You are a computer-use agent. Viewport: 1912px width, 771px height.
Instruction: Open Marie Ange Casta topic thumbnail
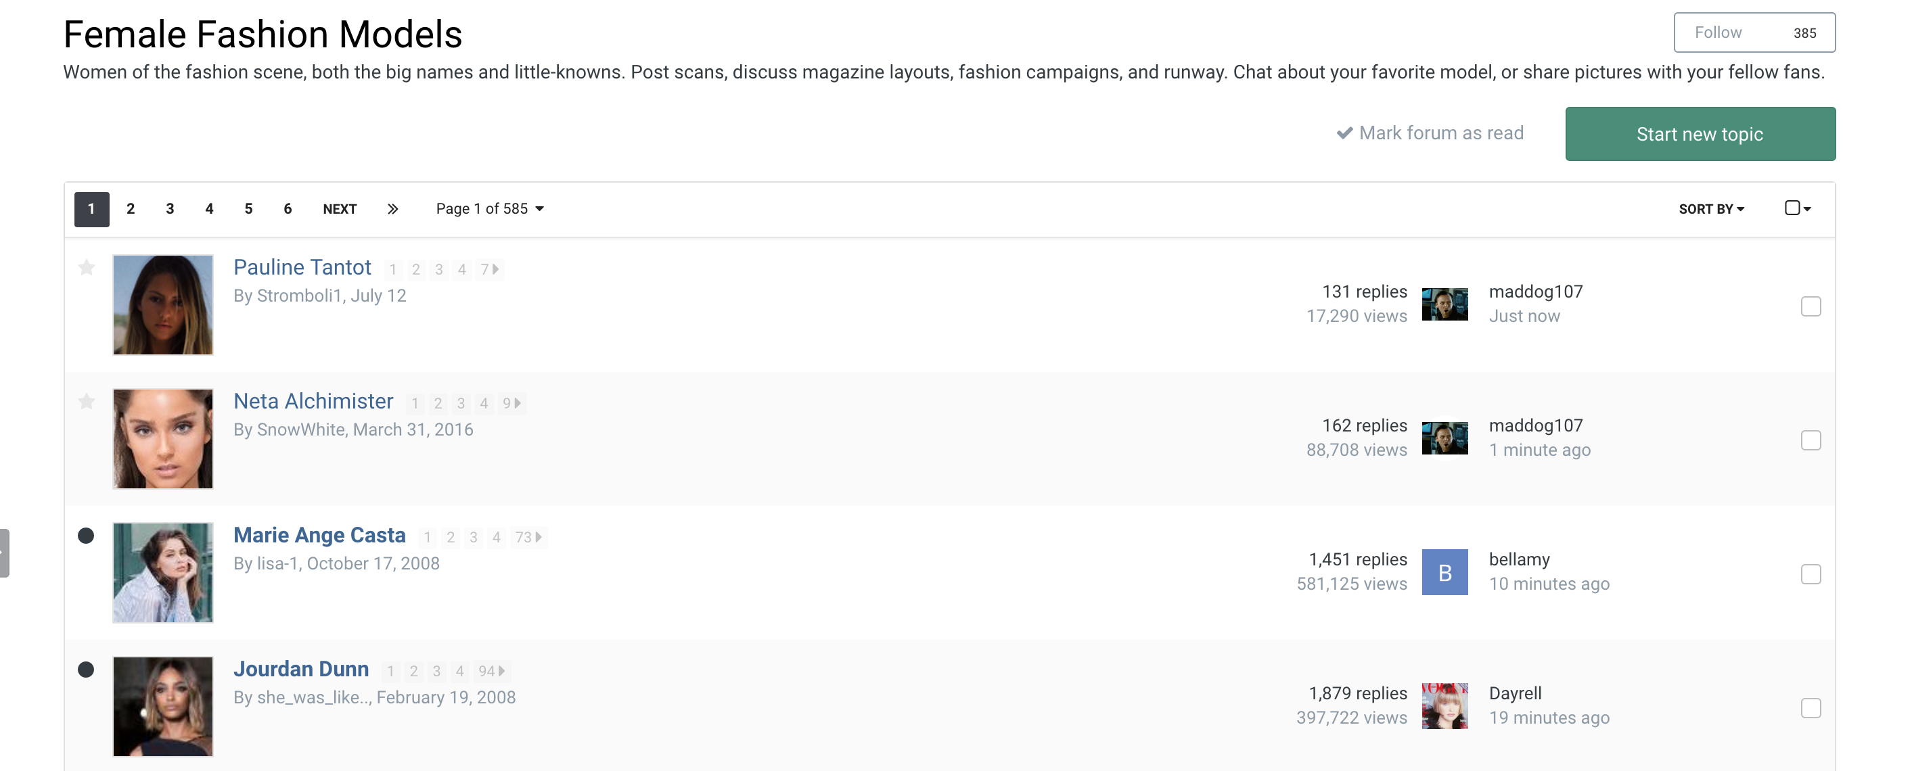pyautogui.click(x=162, y=572)
